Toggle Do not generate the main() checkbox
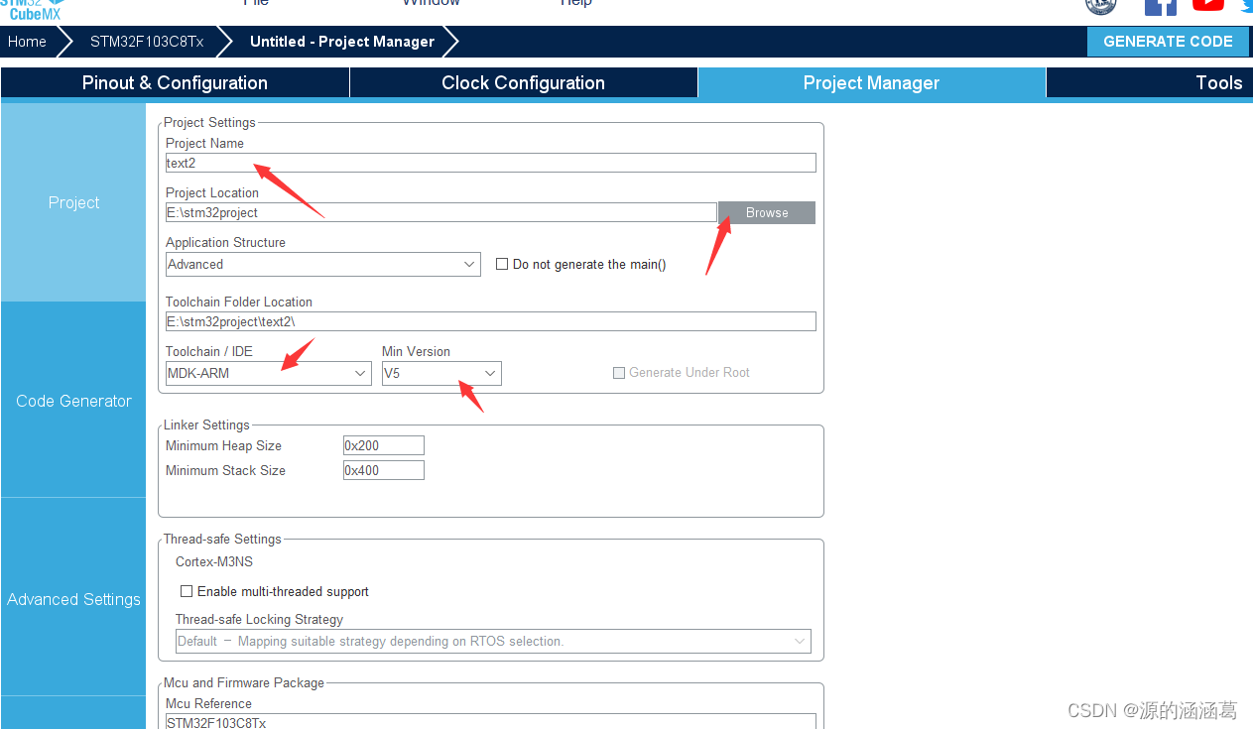The image size is (1253, 729). [x=502, y=265]
